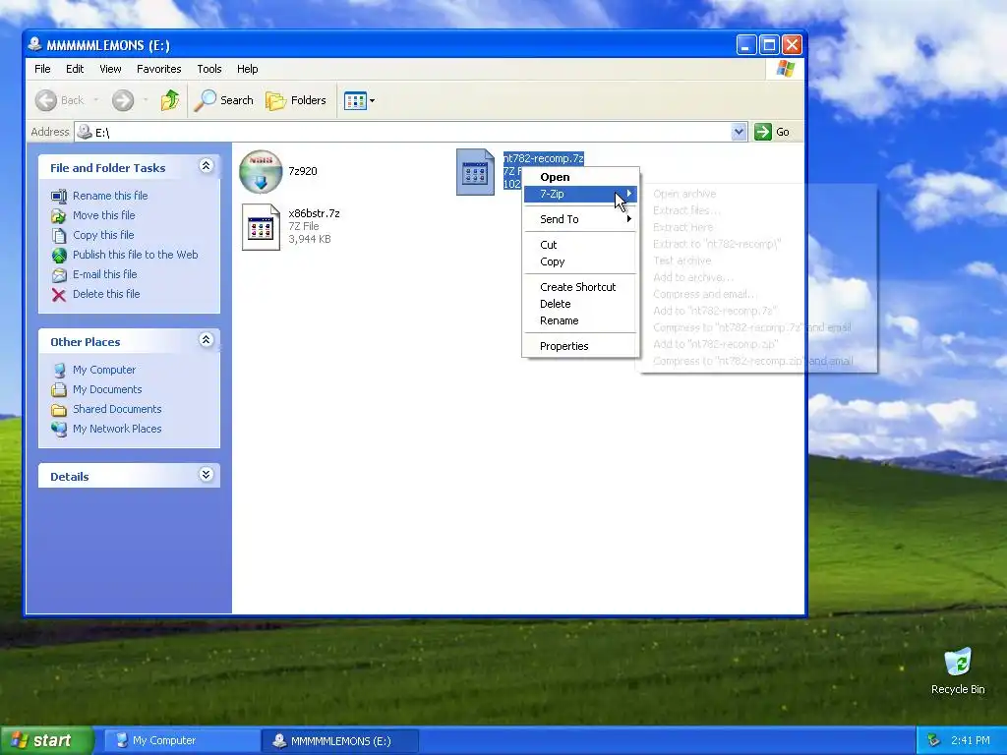Click MMMMMLEMONS (E:) taskbar button
1007x755 pixels.
[x=340, y=741]
